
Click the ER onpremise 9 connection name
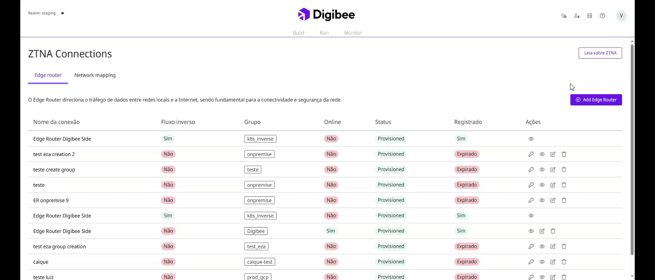(x=51, y=200)
